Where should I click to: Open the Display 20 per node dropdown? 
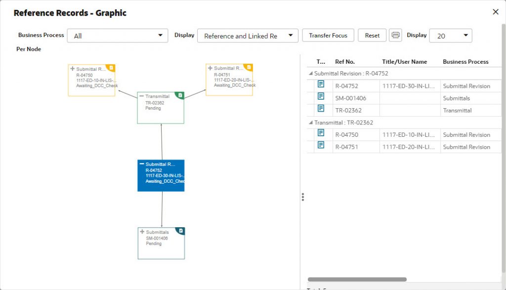[x=450, y=36]
